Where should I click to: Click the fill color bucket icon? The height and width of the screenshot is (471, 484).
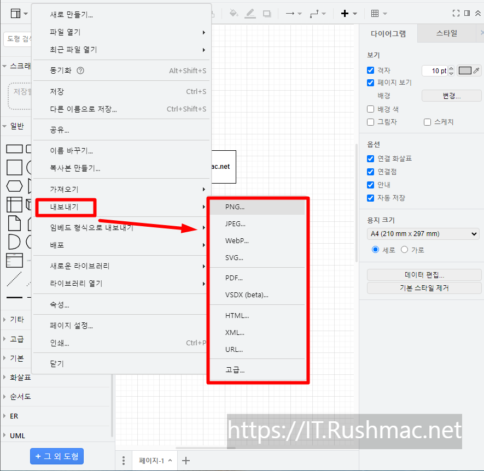[x=234, y=13]
